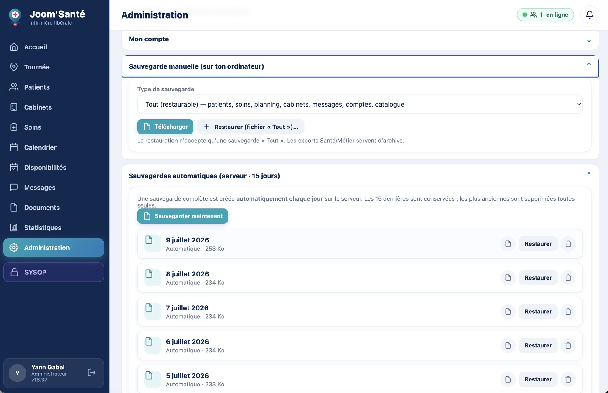Restore the 9 juillet 2026 backup

(x=538, y=244)
